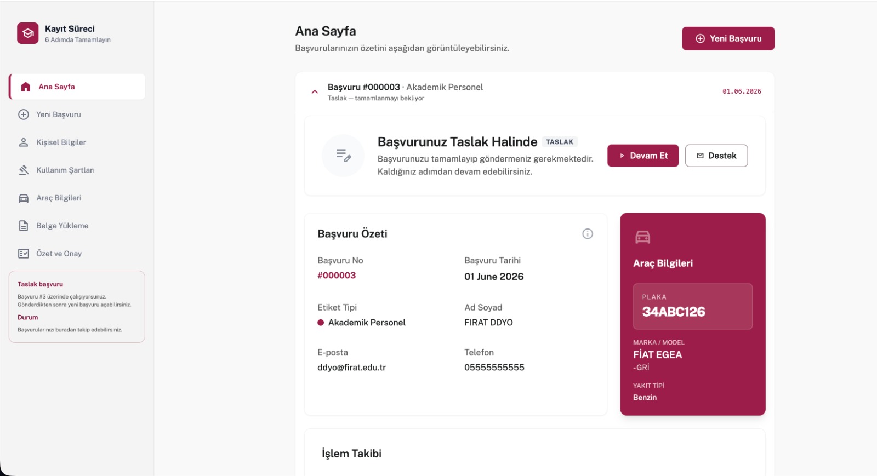877x476 pixels.
Task: Open the info icon in Başvuru Özeti
Action: click(x=588, y=234)
